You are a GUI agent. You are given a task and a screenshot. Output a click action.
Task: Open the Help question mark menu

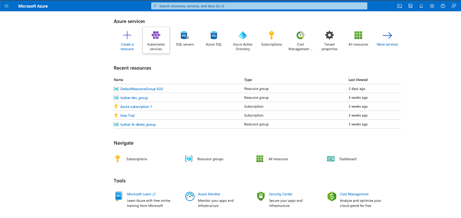click(x=443, y=6)
